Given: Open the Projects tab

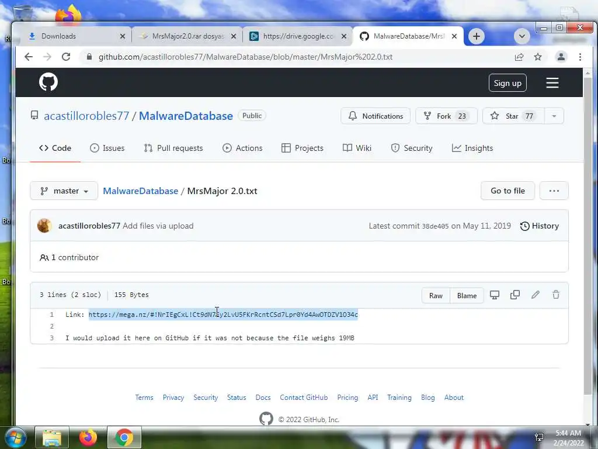Looking at the screenshot, I should click(303, 148).
